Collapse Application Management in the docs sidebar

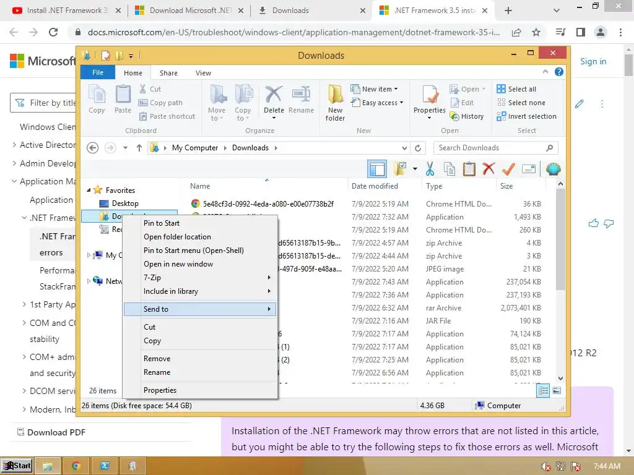click(14, 181)
